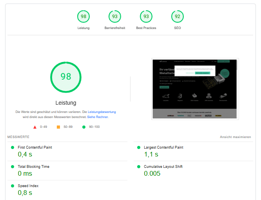Click the green dot beside Speed Index
Image resolution: width=261 pixels, height=200 pixels.
13,186
